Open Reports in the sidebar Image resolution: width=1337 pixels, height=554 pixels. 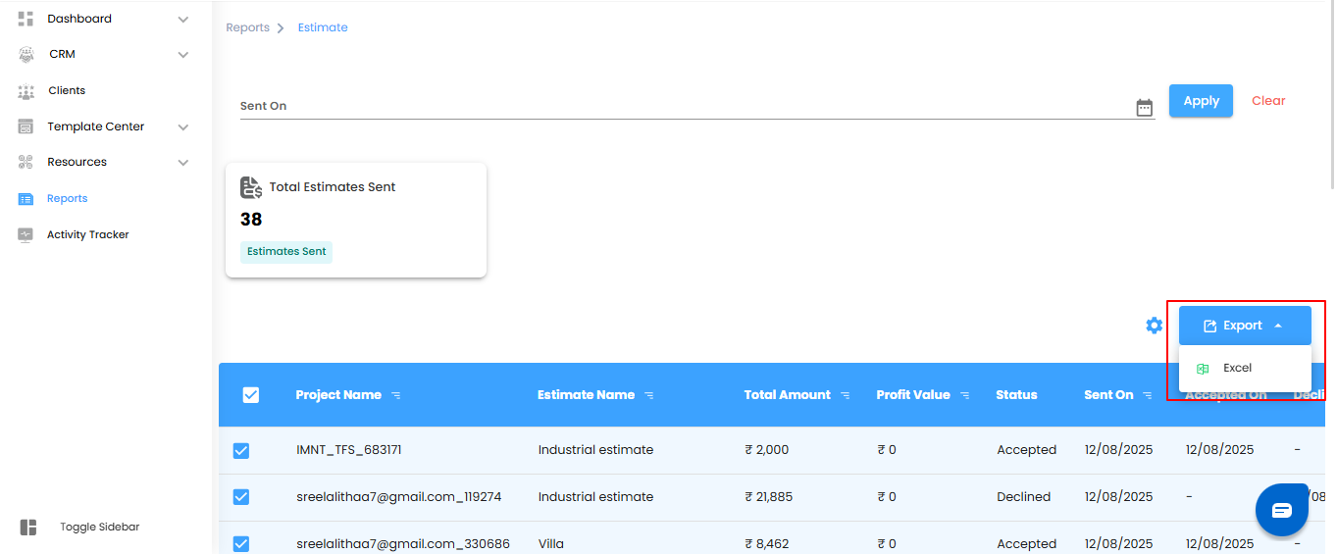tap(68, 198)
